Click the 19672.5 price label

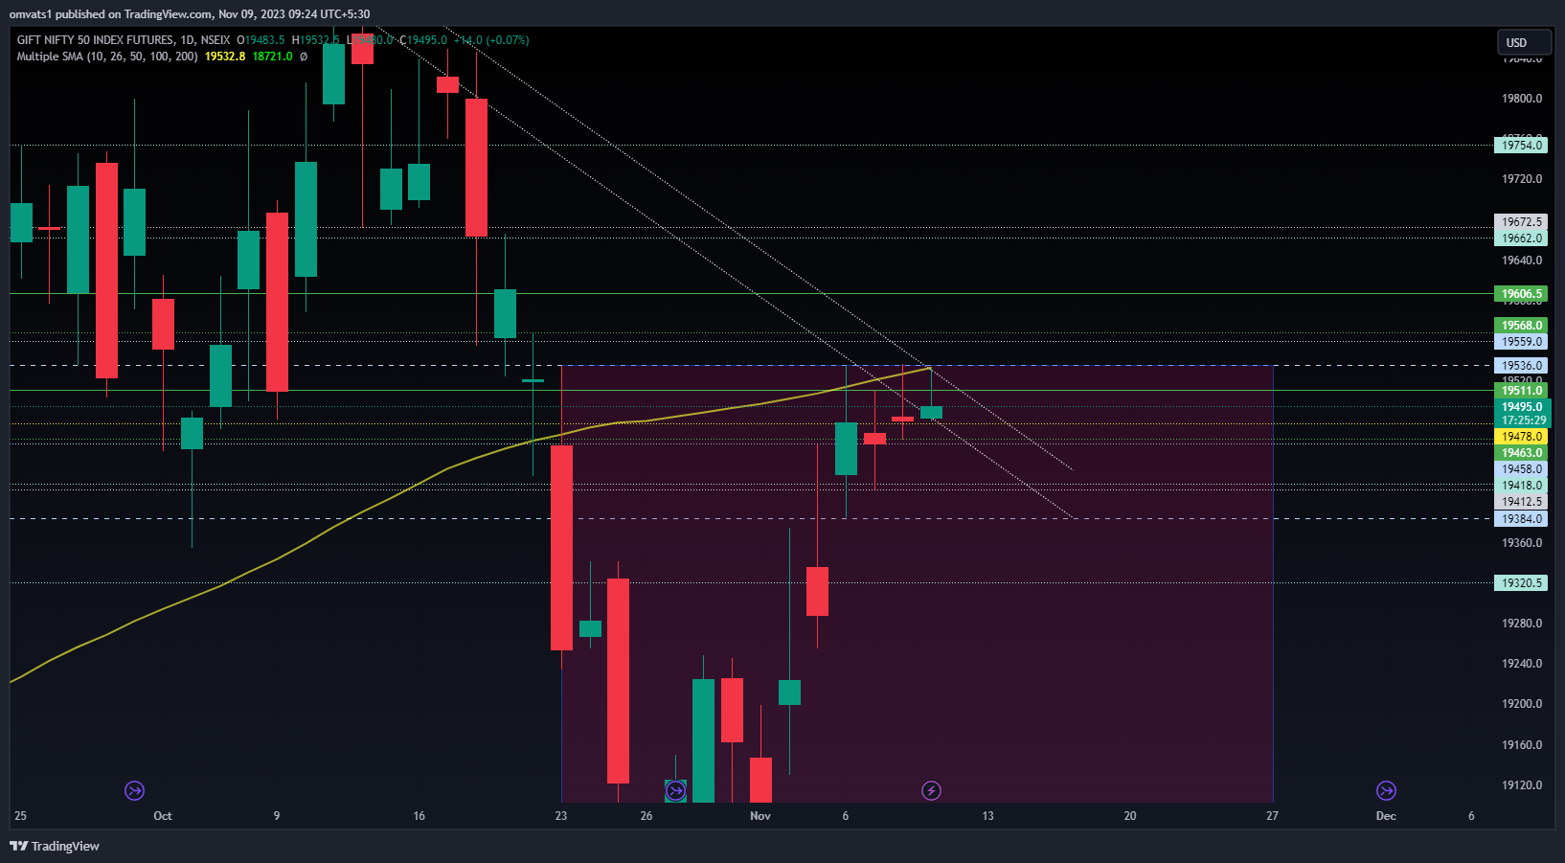(1521, 222)
